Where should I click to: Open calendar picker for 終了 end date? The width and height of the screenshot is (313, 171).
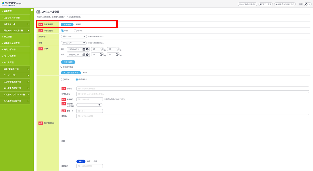click(84, 55)
